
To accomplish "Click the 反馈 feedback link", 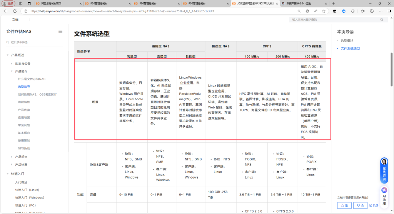I will coord(374,206).
